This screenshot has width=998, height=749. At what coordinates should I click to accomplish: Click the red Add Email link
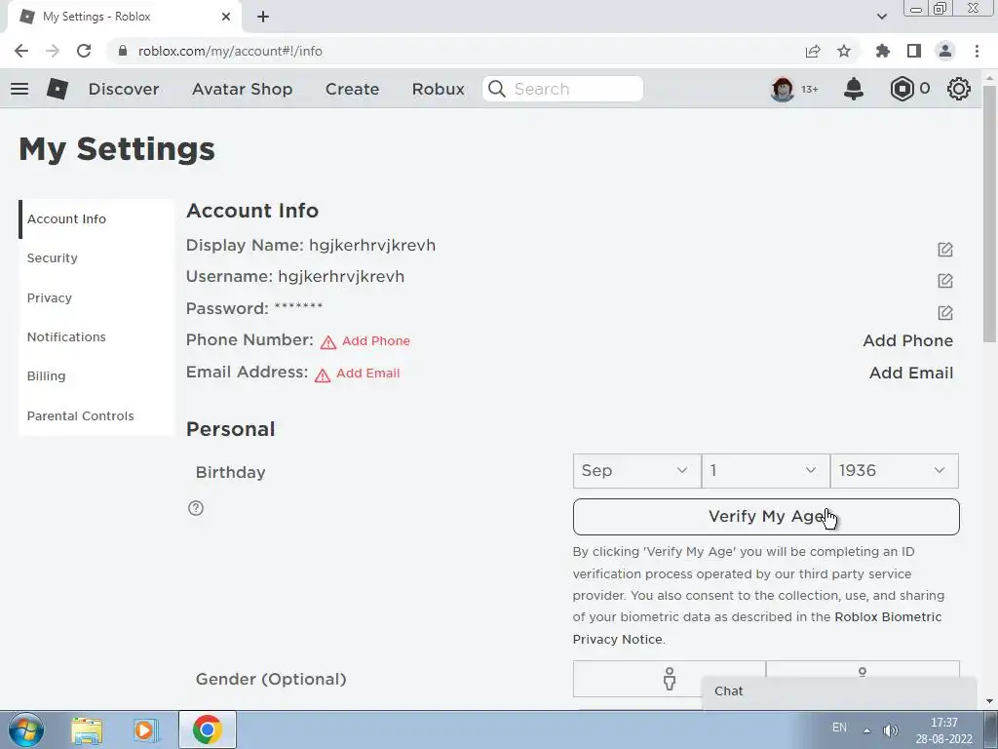[x=367, y=374]
